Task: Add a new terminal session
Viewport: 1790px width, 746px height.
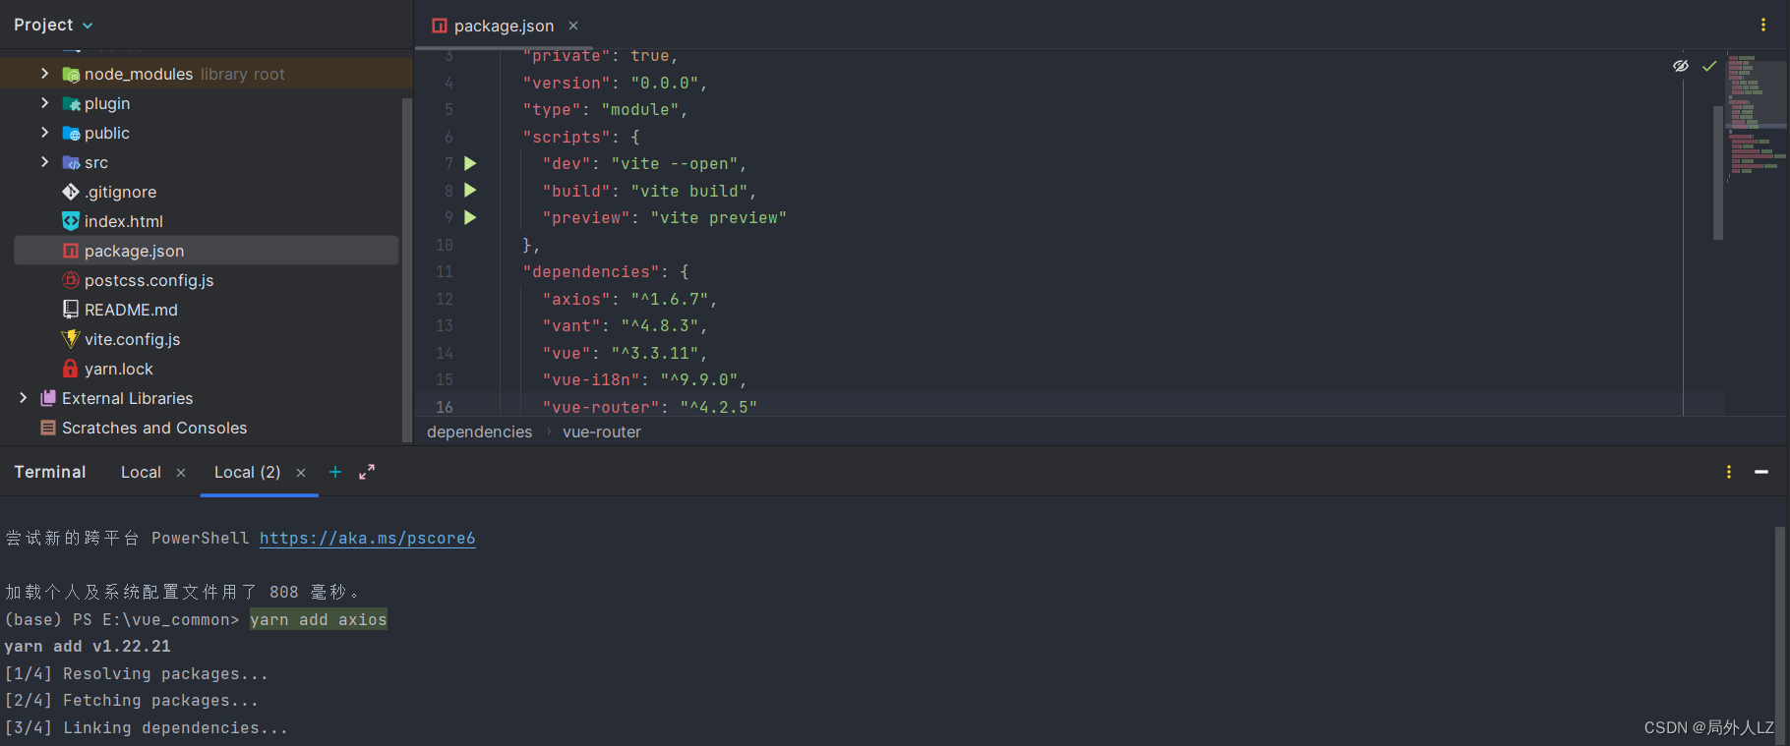Action: (335, 472)
